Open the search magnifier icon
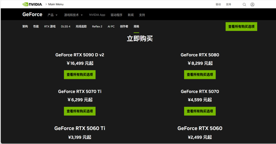 click(244, 5)
